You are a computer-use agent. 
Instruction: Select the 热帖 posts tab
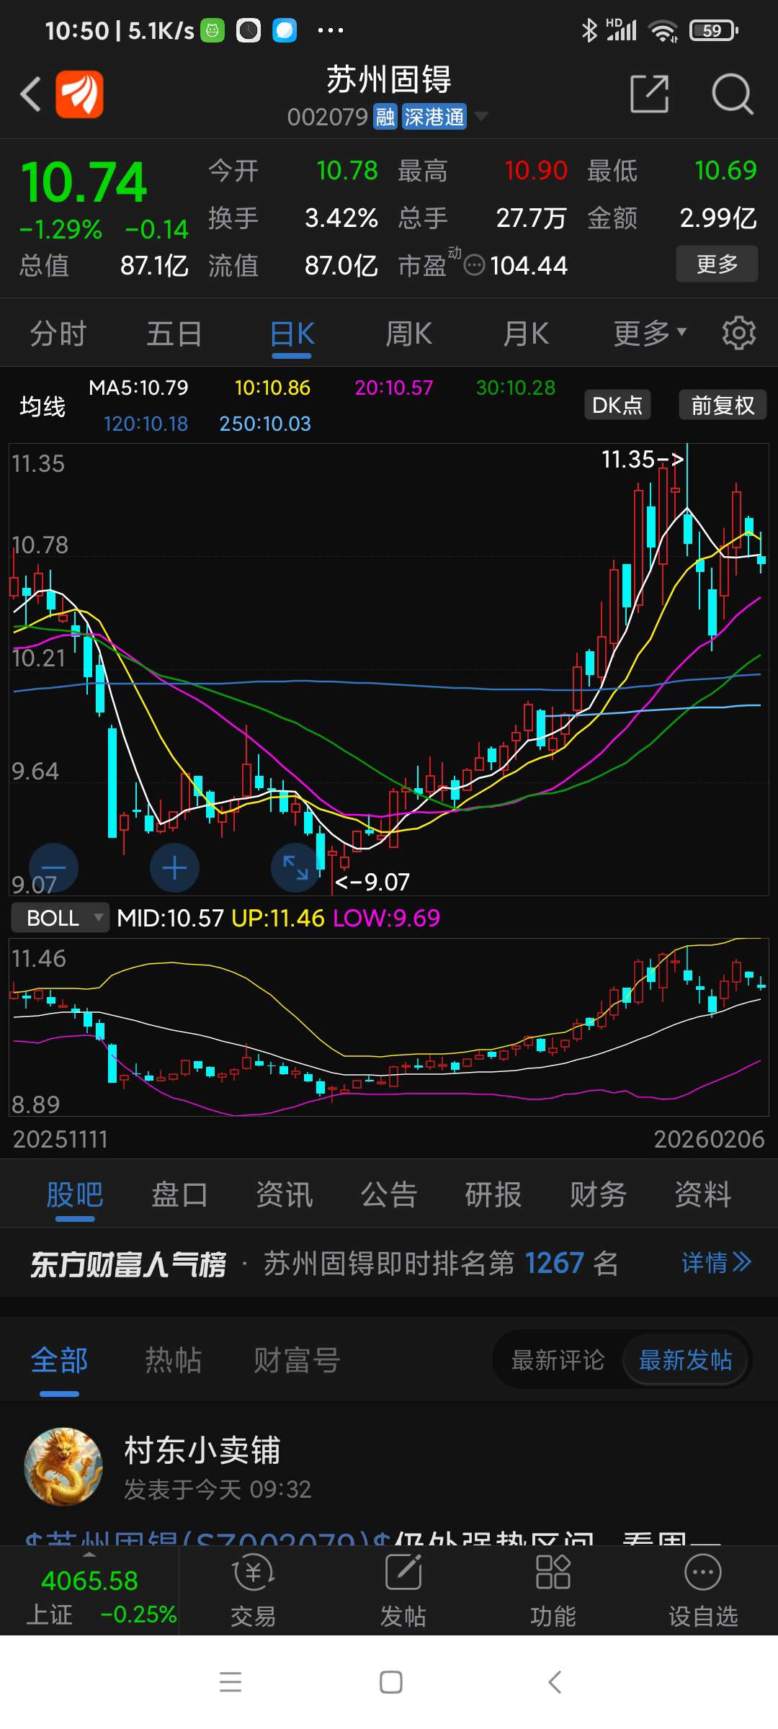pyautogui.click(x=173, y=1360)
